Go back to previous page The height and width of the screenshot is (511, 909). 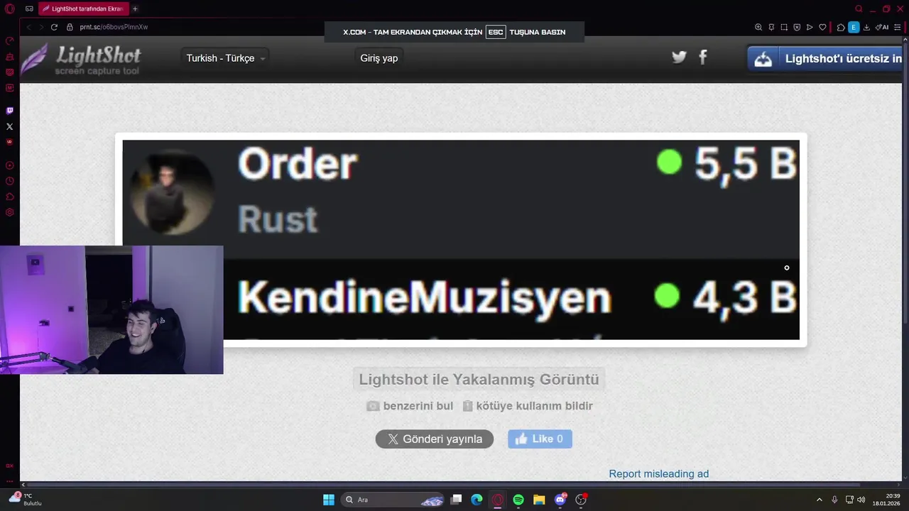click(28, 27)
